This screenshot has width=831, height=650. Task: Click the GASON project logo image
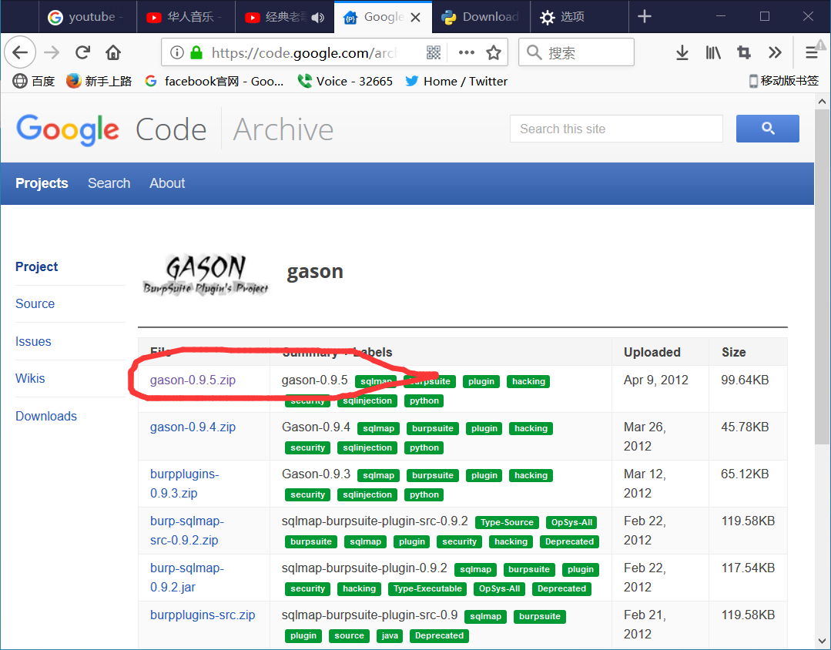(206, 274)
